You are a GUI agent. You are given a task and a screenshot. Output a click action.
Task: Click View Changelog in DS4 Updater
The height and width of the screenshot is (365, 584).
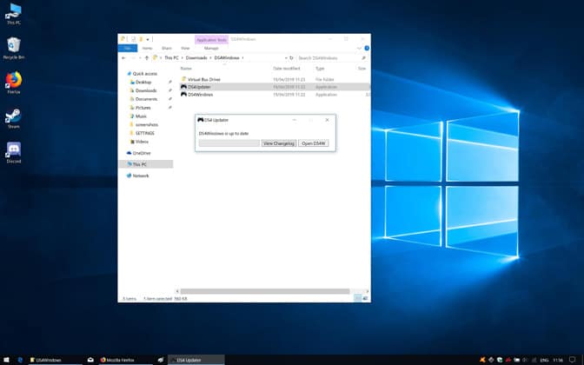(279, 143)
